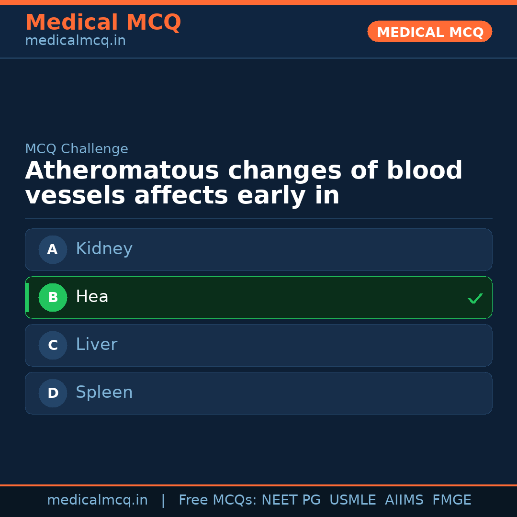Click the green B badge beside Hea
Viewport: 517px width, 517px height.
(x=53, y=297)
